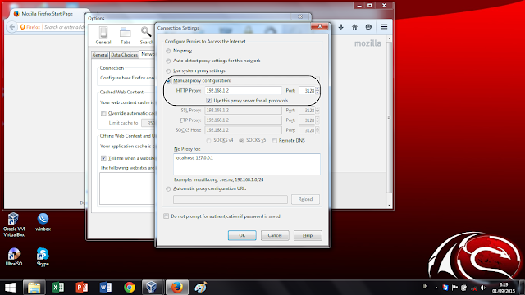Click the Action Center flag tray icon
This screenshot has height=295, width=525.
tap(454, 288)
